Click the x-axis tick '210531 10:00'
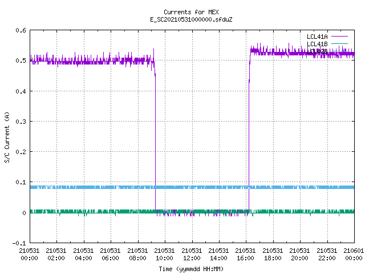365x274 pixels. click(x=164, y=255)
